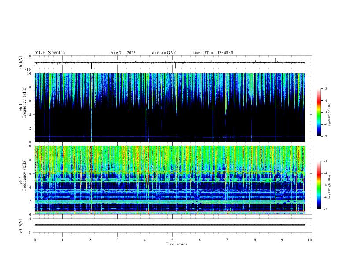This screenshot has width=349, height=269.
Task: Click the "ch.3(V)" axis label
Action: click(21, 226)
